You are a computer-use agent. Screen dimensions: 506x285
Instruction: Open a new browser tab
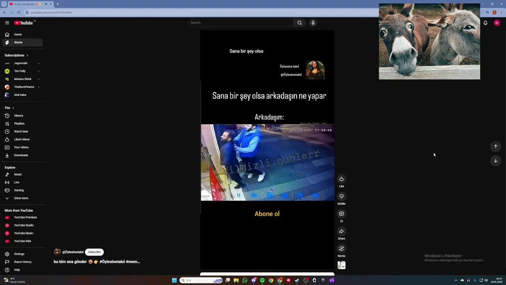[58, 4]
